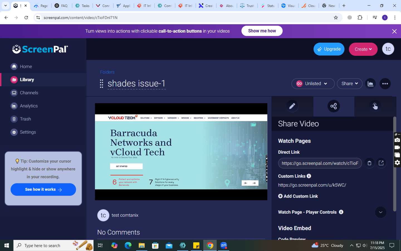The width and height of the screenshot is (401, 251).
Task: Switch to the share icon tab
Action: point(334,106)
